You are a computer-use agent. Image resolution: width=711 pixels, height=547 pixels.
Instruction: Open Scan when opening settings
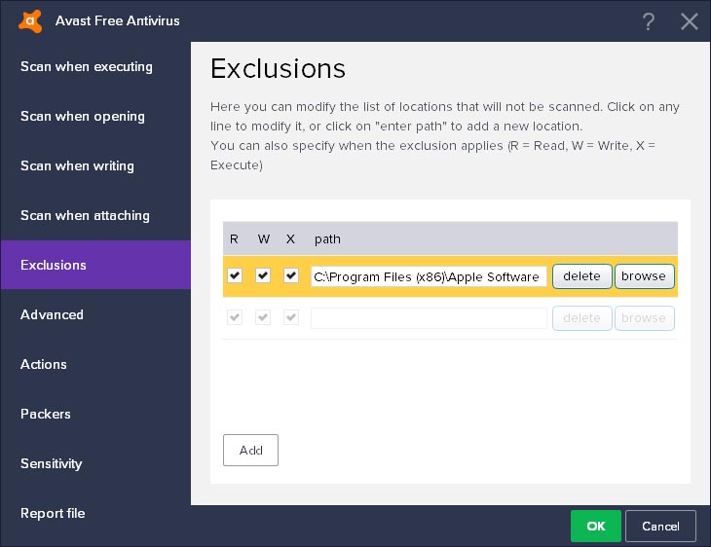pyautogui.click(x=83, y=117)
